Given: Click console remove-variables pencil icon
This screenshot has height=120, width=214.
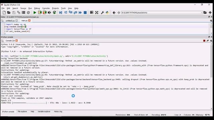Looking at the screenshot, I should coord(208,41).
